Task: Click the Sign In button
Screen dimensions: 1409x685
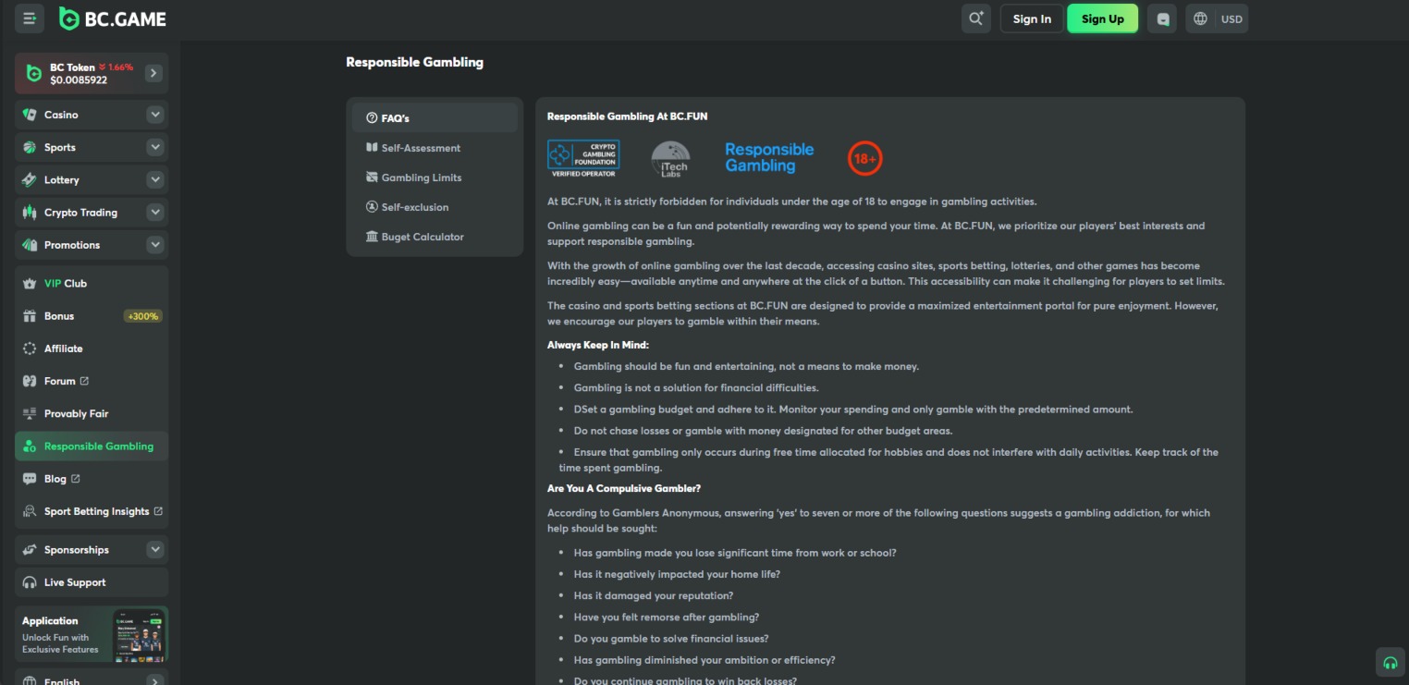Action: 1032,18
